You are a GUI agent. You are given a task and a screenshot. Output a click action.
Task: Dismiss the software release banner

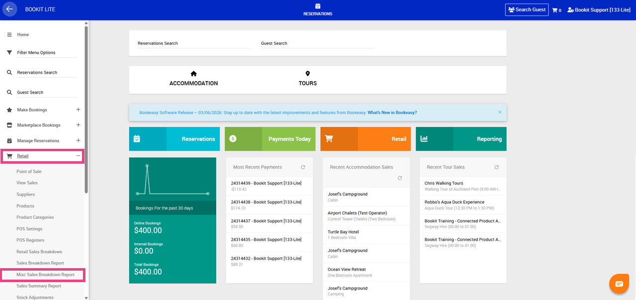click(500, 112)
